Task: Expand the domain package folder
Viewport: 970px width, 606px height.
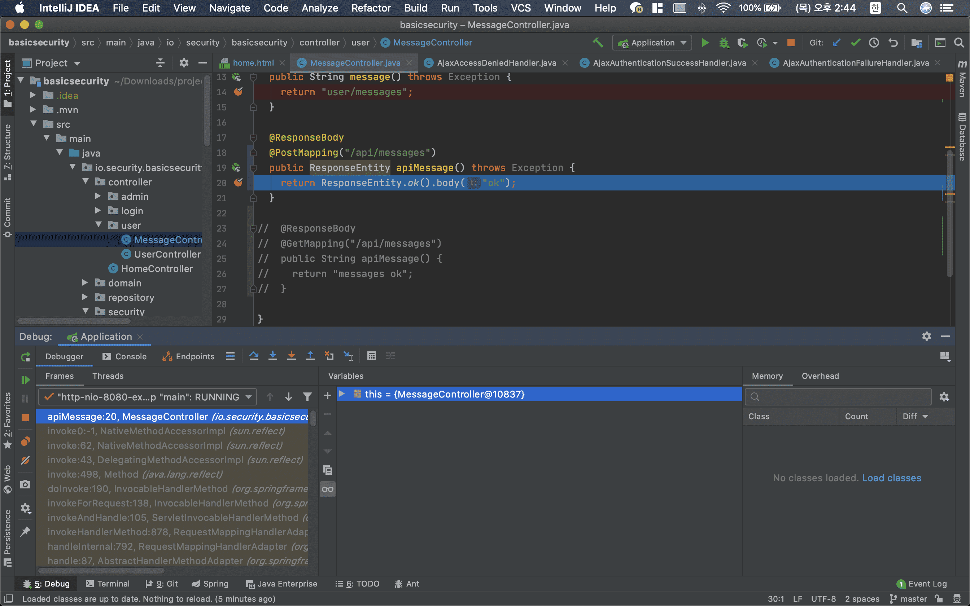Action: click(x=85, y=283)
